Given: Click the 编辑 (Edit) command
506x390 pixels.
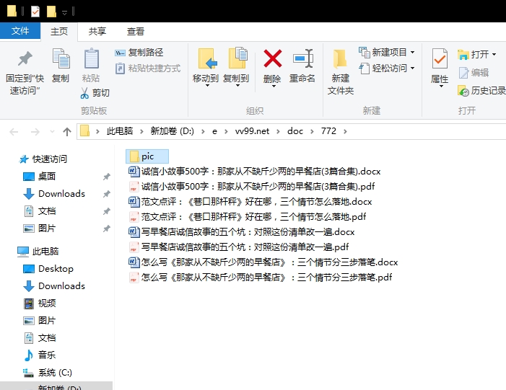Looking at the screenshot, I should [x=474, y=73].
